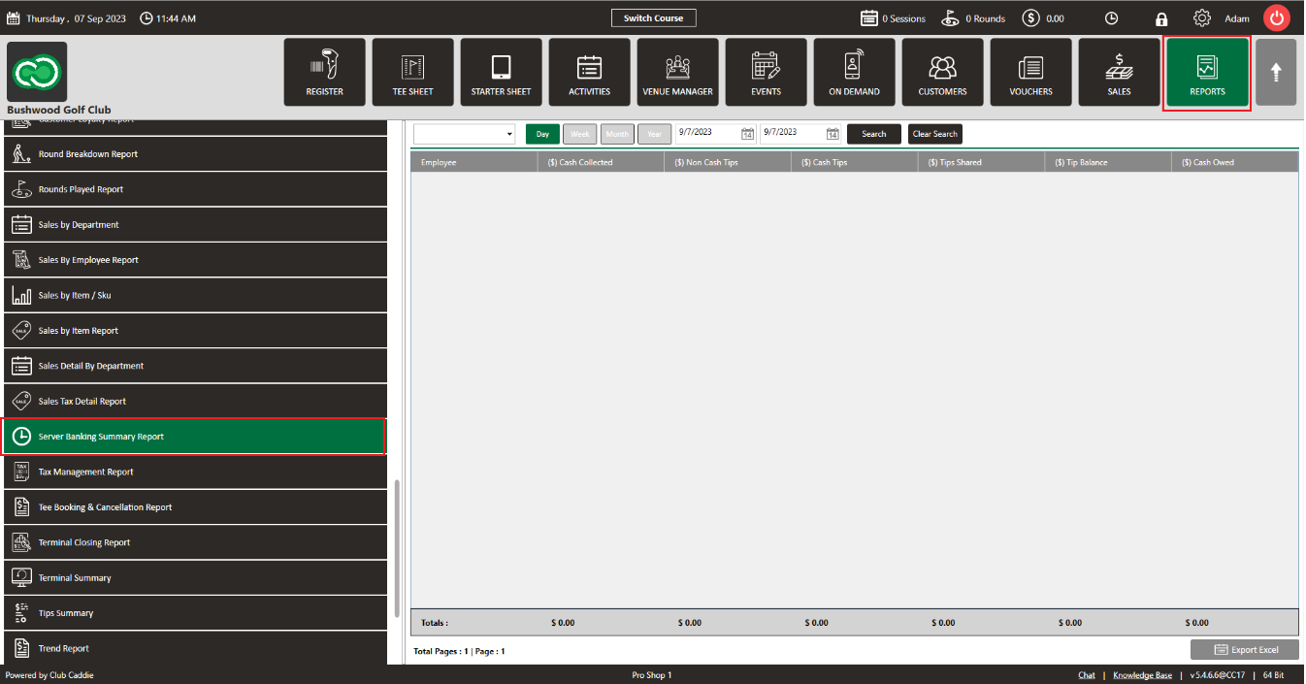Click the up arrow collapse toolbar icon

pos(1276,72)
